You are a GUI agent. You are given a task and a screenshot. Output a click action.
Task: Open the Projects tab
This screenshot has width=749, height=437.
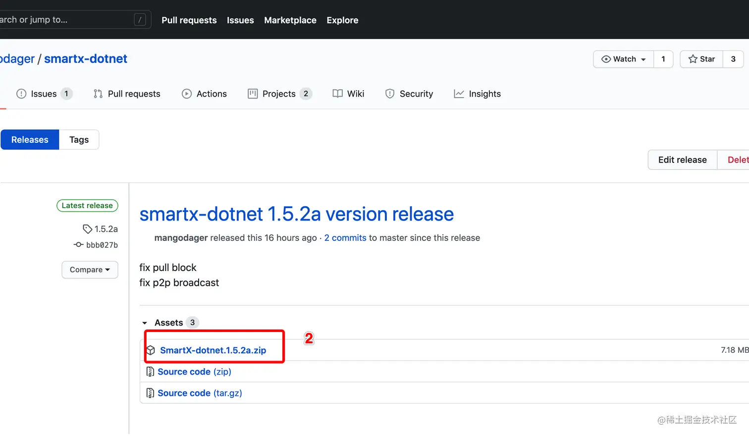coord(280,94)
